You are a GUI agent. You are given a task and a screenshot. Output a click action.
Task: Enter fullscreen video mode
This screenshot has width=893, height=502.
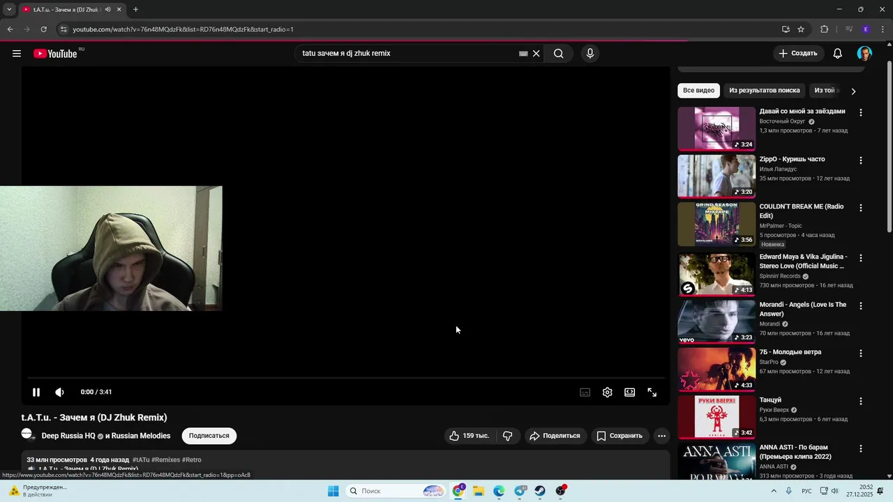(652, 393)
